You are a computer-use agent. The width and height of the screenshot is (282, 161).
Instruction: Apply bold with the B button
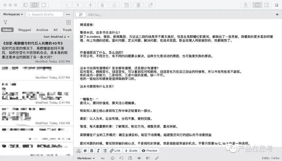click(x=92, y=150)
